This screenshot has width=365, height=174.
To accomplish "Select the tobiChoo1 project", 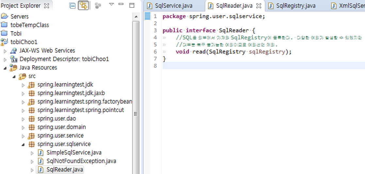I will coord(24,42).
